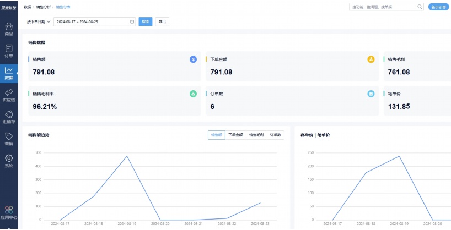Click 数据 in the breadcrumb
451x230 pixels.
pos(27,7)
